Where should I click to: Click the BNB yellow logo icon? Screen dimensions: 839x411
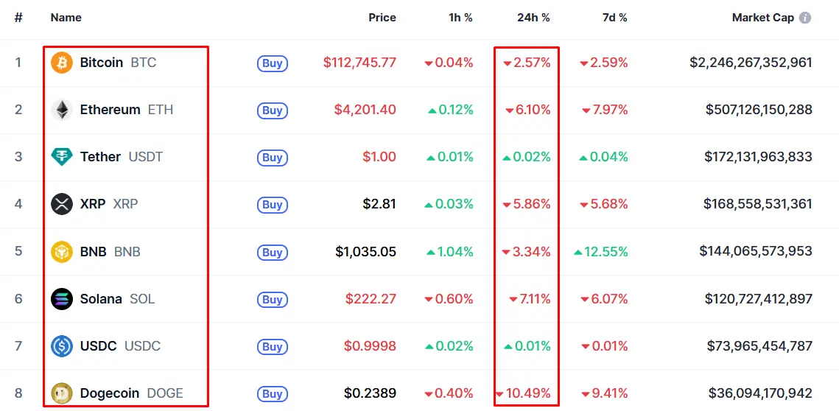62,251
